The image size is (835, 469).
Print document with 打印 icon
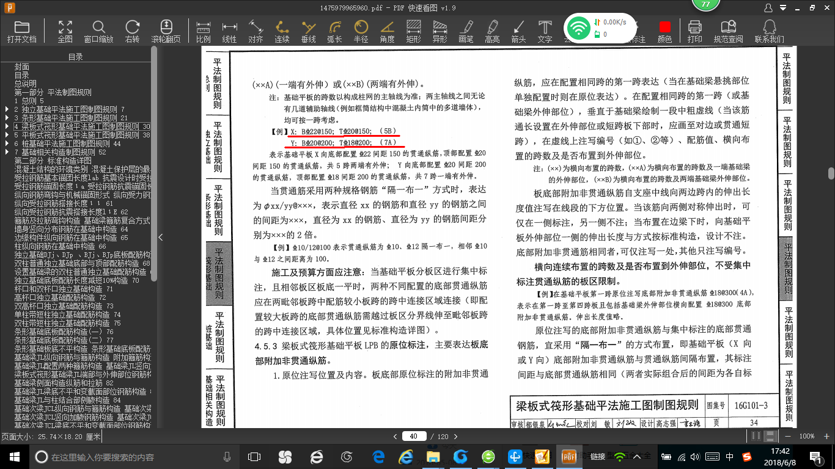(x=694, y=31)
